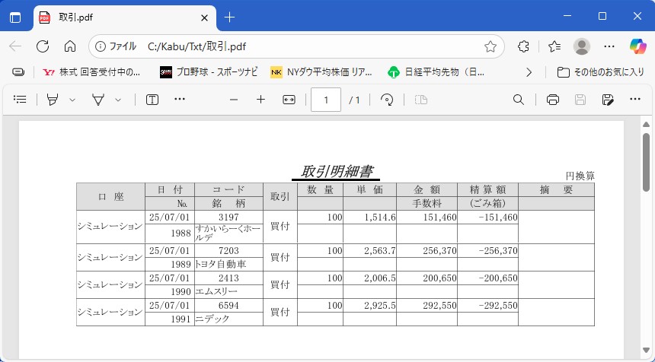The height and width of the screenshot is (362, 655).
Task: Search in PDF with magnifier icon
Action: (519, 100)
